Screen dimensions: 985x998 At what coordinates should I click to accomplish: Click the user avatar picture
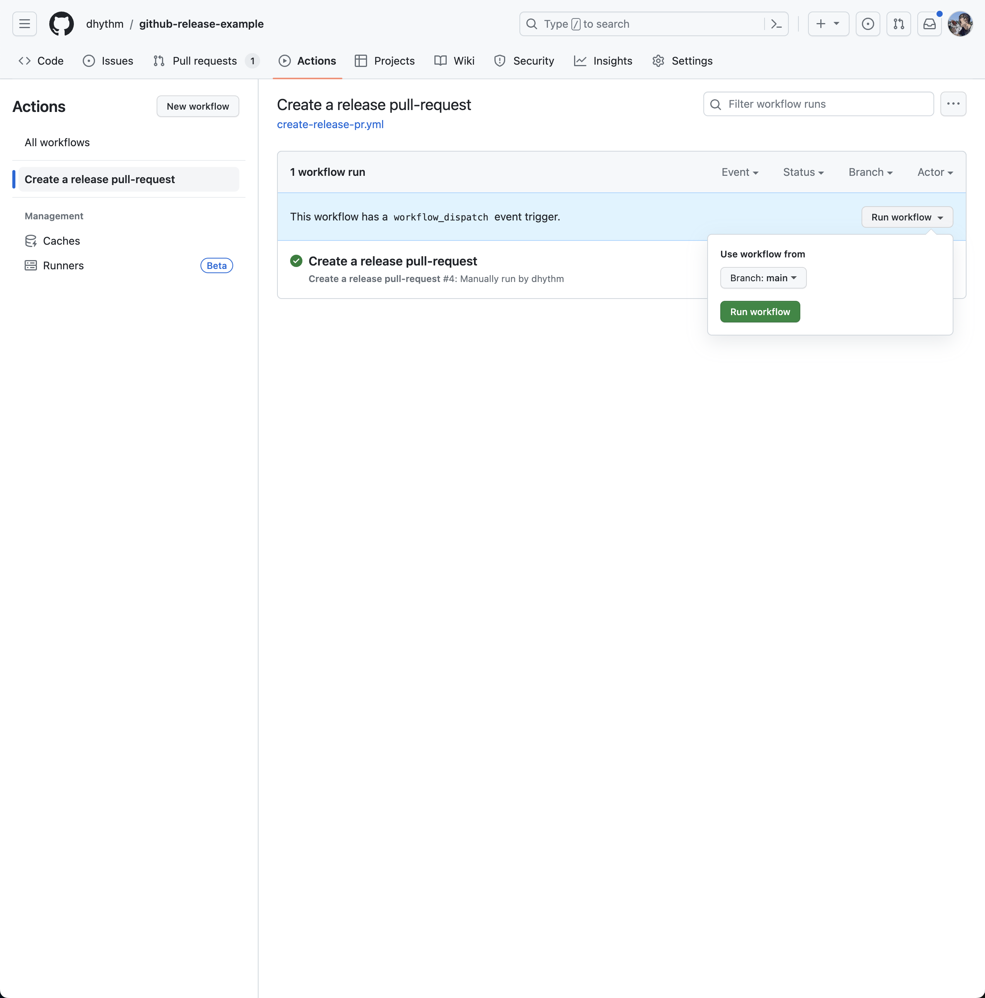[960, 24]
